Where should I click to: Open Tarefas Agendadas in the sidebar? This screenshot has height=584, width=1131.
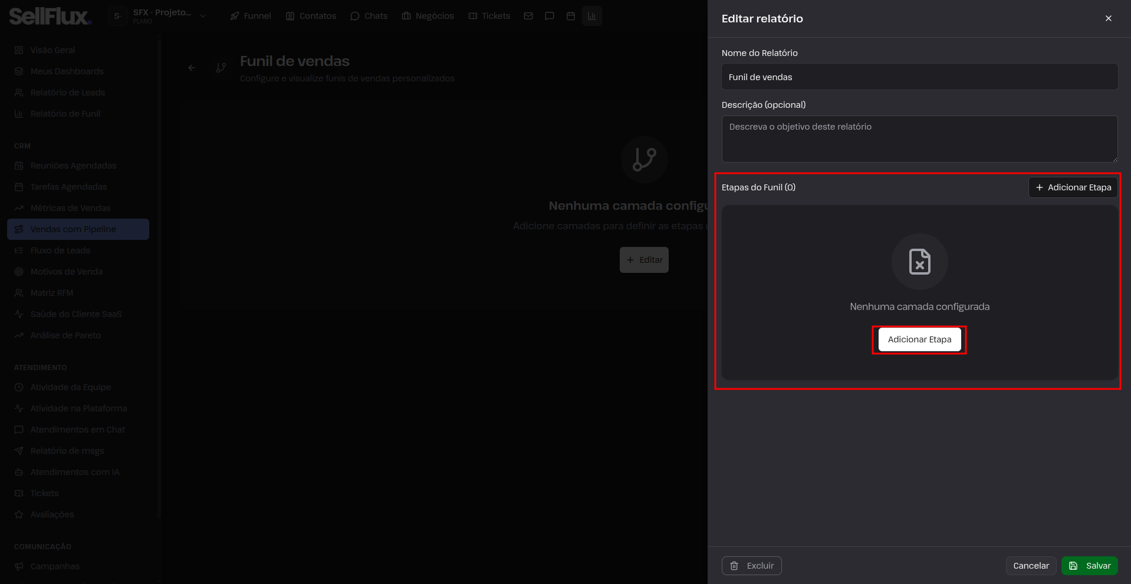click(78, 187)
